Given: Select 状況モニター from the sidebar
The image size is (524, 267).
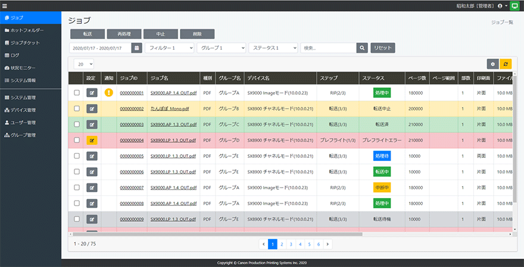Looking at the screenshot, I should 23,68.
